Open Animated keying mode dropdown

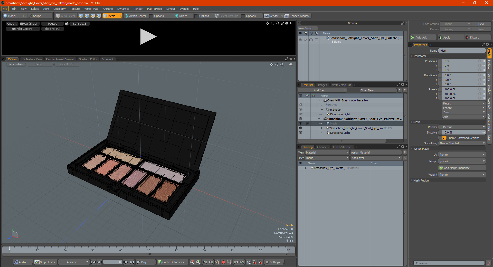(74, 262)
